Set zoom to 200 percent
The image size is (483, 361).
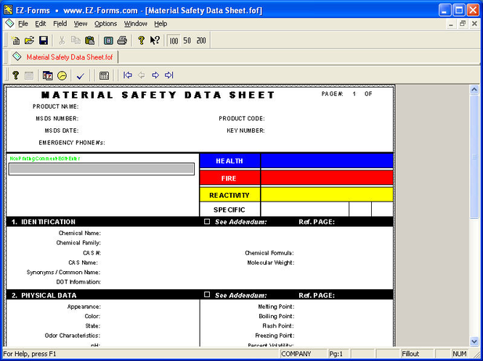[x=201, y=41]
